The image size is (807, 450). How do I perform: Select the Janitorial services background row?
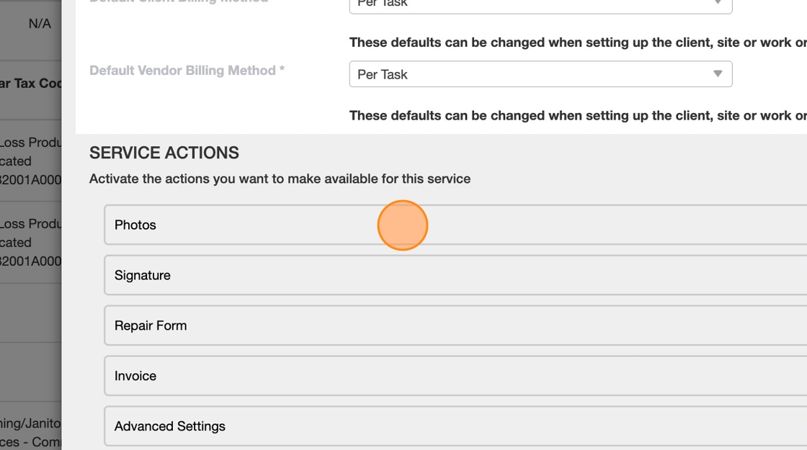[x=30, y=432]
